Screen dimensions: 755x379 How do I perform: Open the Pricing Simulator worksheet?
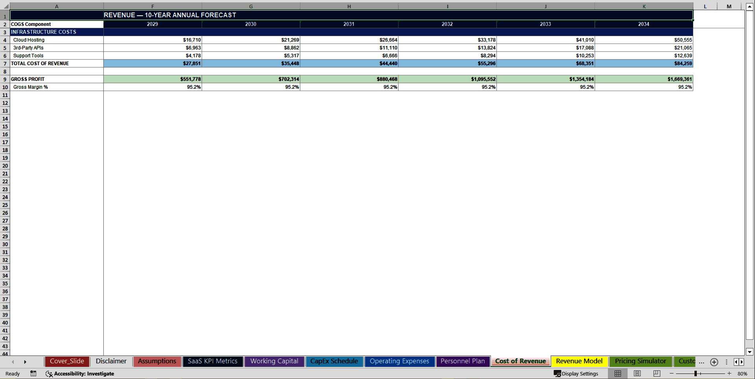pyautogui.click(x=640, y=361)
